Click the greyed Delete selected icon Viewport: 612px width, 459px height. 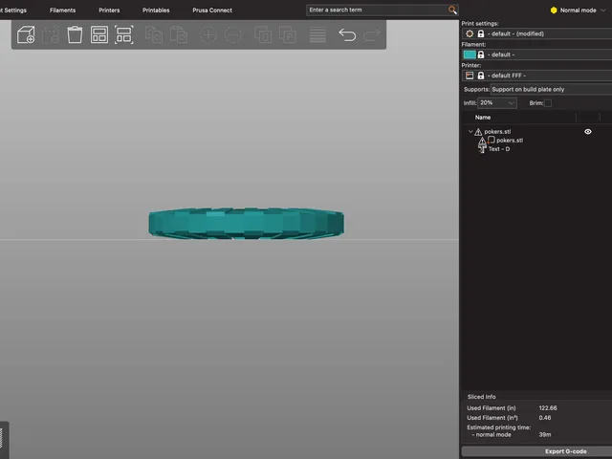tap(51, 34)
